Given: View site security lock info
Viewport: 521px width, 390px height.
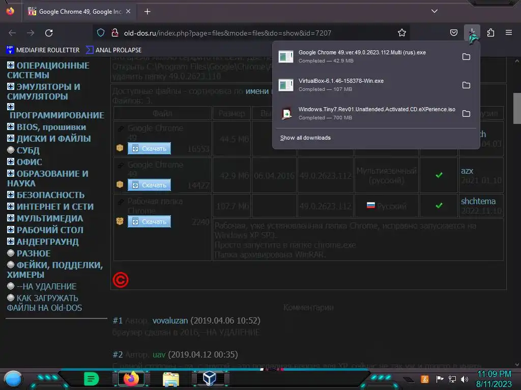Looking at the screenshot, I should pyautogui.click(x=114, y=32).
